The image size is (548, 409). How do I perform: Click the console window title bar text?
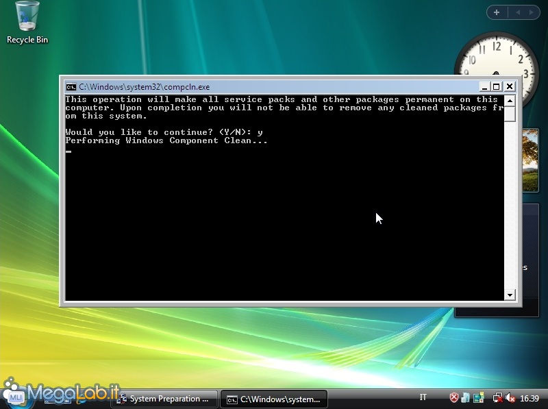tap(145, 87)
